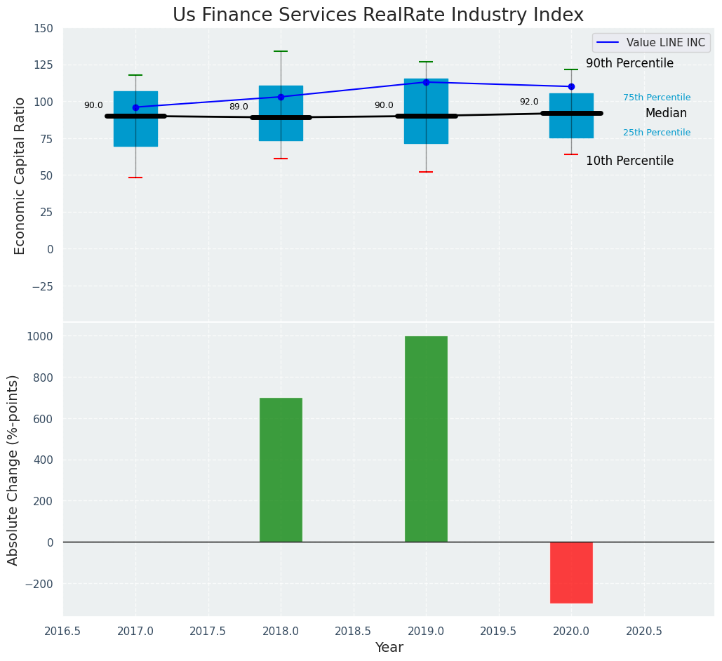
Task: Click the blue data point for 2017
Action: click(135, 107)
